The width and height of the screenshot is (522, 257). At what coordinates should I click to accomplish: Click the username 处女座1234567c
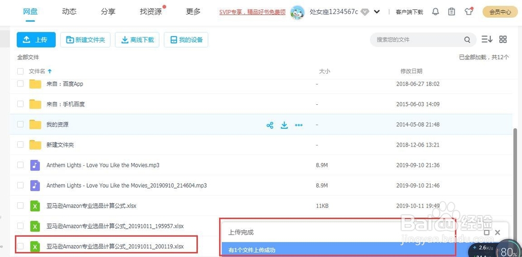click(x=334, y=12)
